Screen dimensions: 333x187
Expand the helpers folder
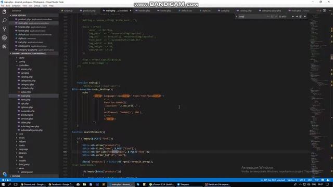[22, 142]
